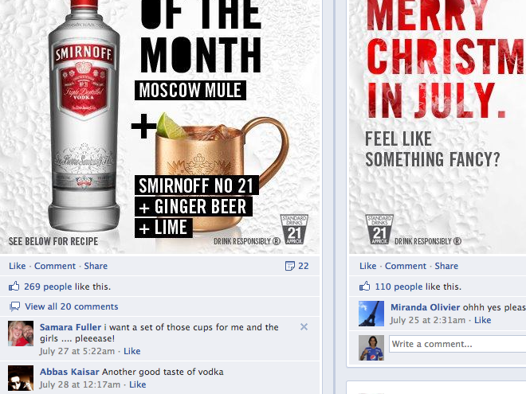Screen dimensions: 526x394
Task: Open Samara Fuller's profile name link
Action: click(70, 327)
